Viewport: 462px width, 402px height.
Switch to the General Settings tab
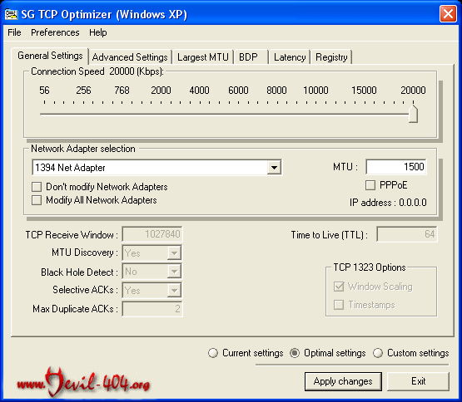pos(50,56)
